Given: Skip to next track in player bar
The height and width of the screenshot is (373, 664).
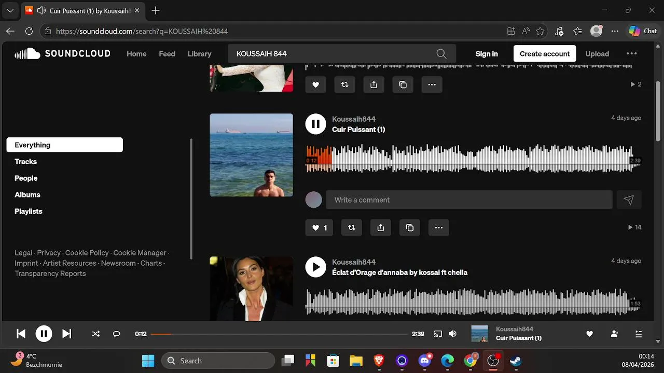Looking at the screenshot, I should [66, 334].
